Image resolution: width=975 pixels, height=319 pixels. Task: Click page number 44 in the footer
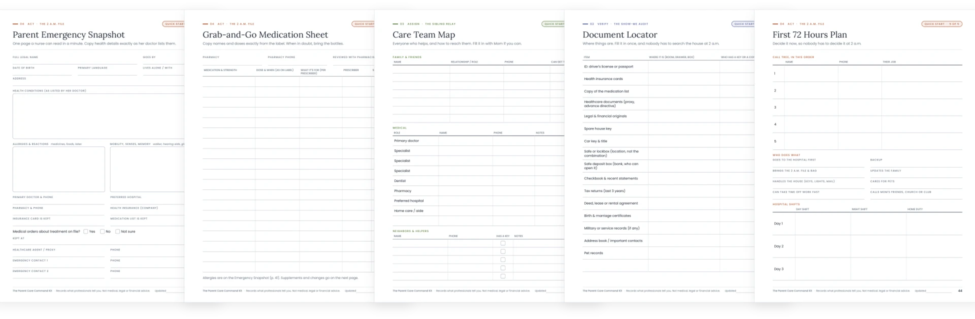click(x=960, y=291)
